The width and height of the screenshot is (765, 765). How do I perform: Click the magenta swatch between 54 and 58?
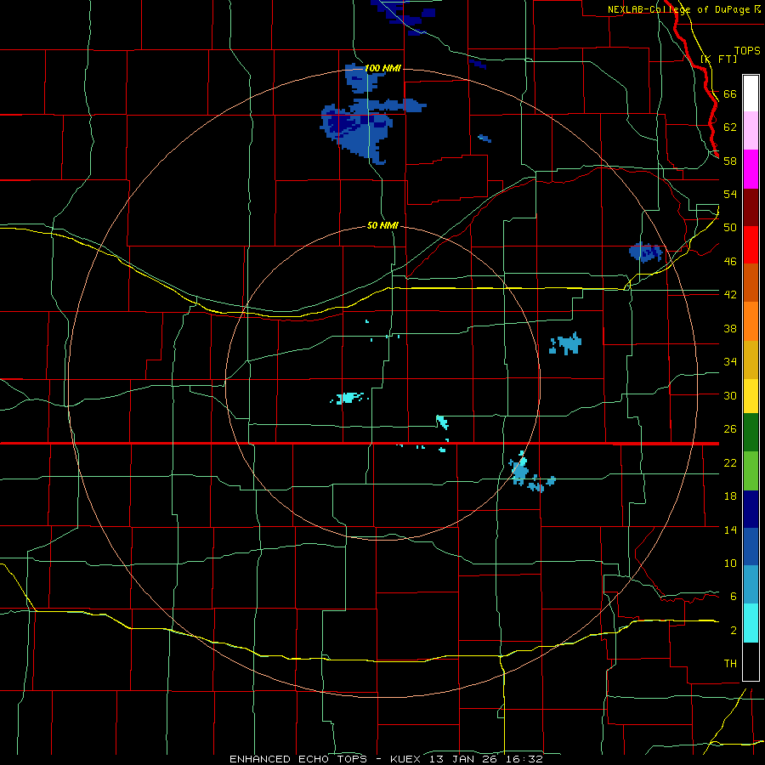tap(751, 169)
